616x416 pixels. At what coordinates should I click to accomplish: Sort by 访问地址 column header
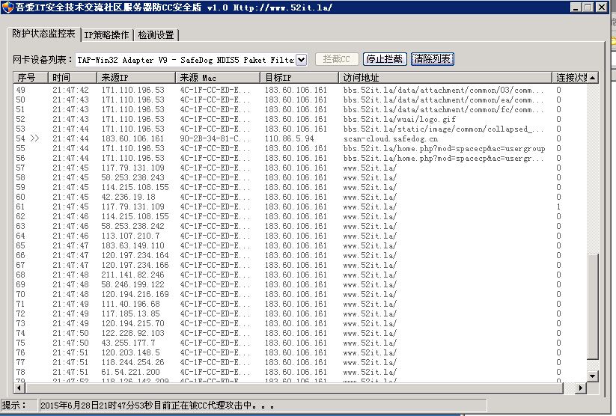pos(445,77)
